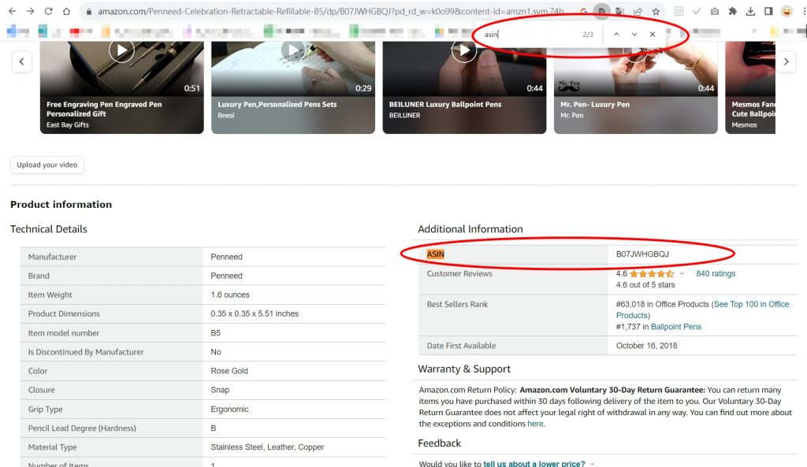Open the Ballpoint Pens category link
The image size is (807, 467).
(x=675, y=327)
